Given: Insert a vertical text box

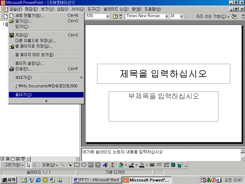Looking at the screenshot, I should (x=98, y=165).
